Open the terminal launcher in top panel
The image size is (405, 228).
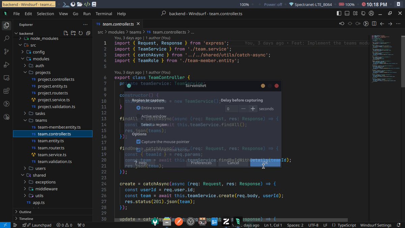[x=66, y=4]
